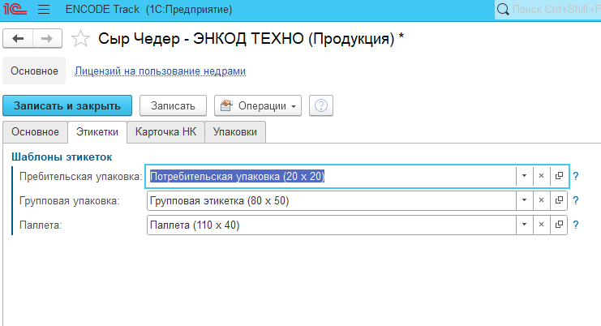Open the hamburger main menu
Viewport: 601px width, 326px height.
coord(44,11)
